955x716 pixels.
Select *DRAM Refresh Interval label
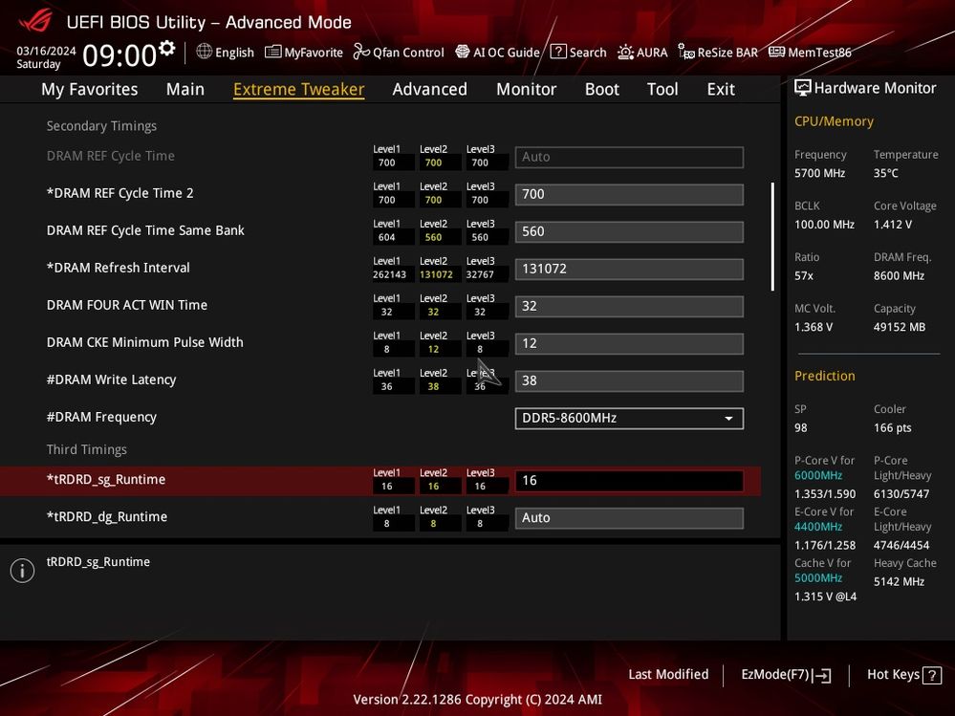pyautogui.click(x=119, y=268)
